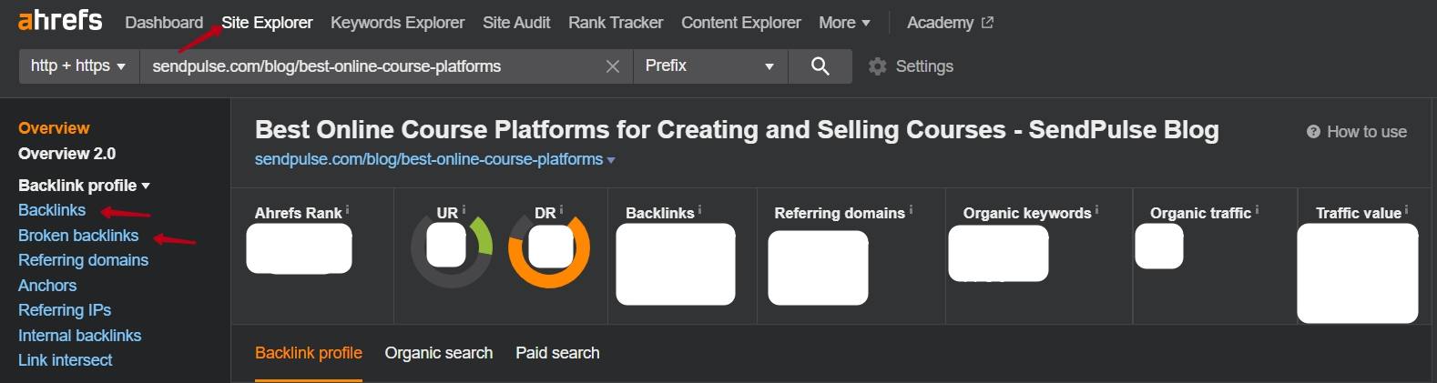Open Content Explorer
Image resolution: width=1437 pixels, height=383 pixels.
coord(741,23)
